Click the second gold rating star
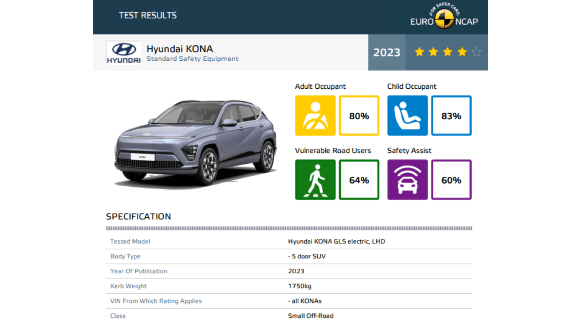 click(433, 52)
